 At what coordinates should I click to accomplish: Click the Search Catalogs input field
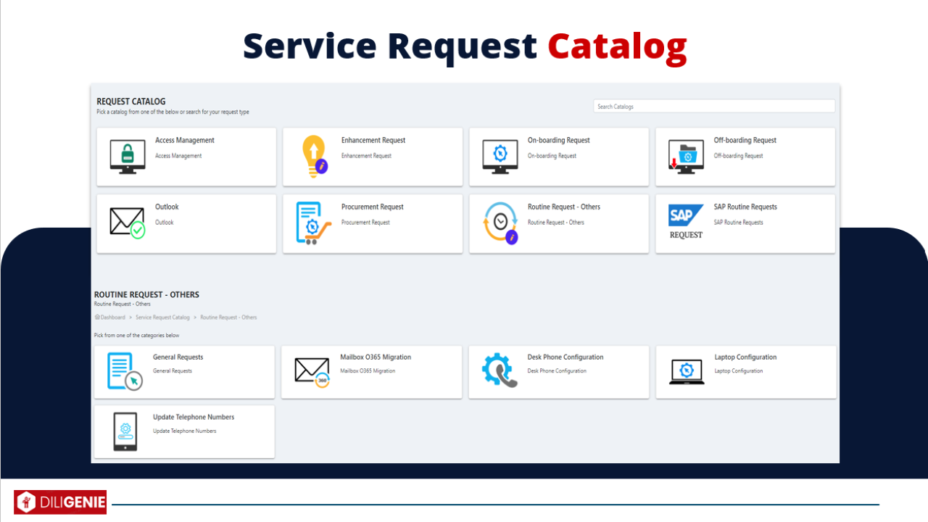click(713, 106)
